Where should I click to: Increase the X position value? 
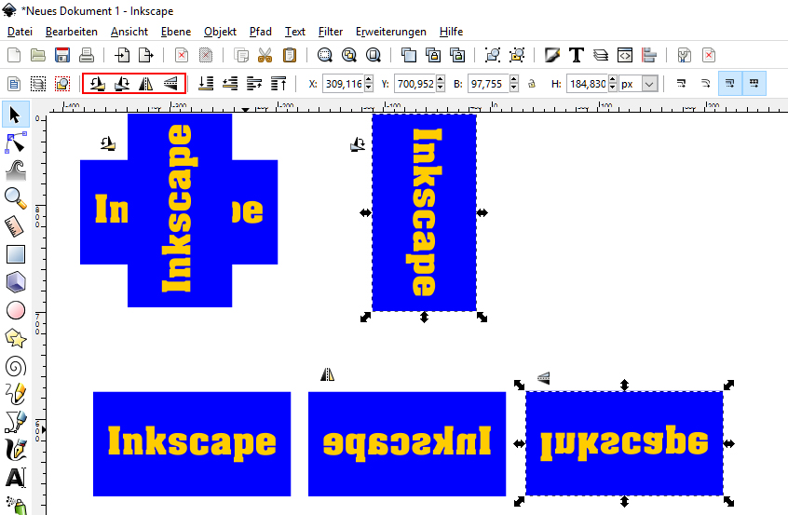(x=369, y=80)
